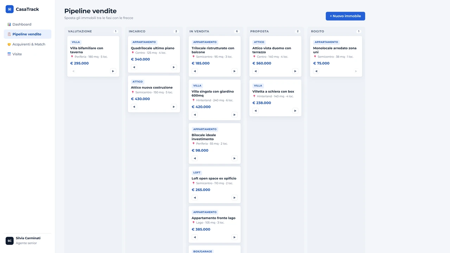Click the + Nuovo immobile button
The image size is (450, 253).
click(x=345, y=16)
